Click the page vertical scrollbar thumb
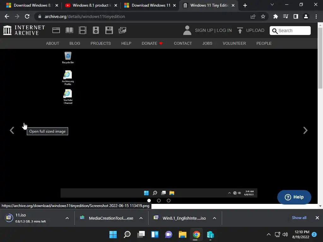Image resolution: width=323 pixels, height=242 pixels. pos(320,58)
